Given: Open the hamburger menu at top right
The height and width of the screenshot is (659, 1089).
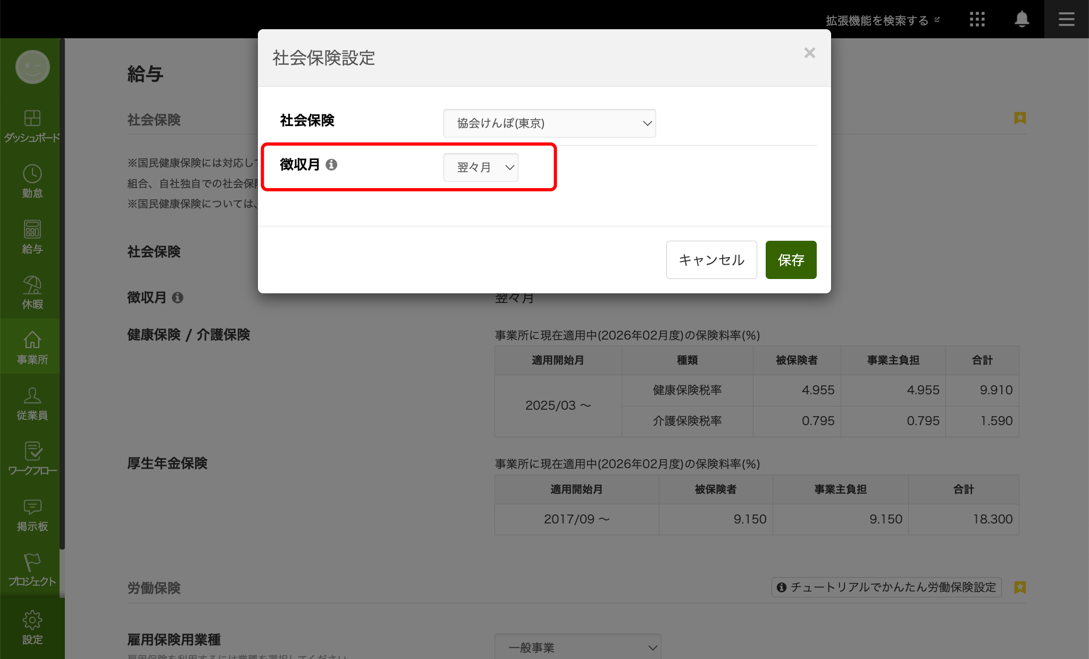Looking at the screenshot, I should tap(1066, 20).
